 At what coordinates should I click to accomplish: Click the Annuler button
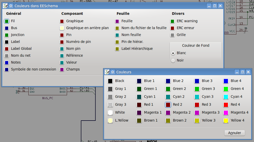point(234,133)
